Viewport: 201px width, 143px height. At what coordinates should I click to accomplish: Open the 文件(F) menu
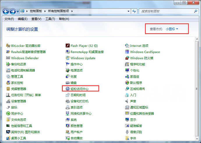[x=9, y=19]
